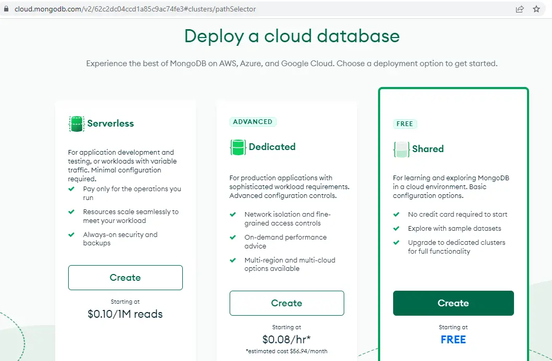The width and height of the screenshot is (552, 361).
Task: Click 'For learning and exploring MongoDB' description
Action: coord(451,186)
